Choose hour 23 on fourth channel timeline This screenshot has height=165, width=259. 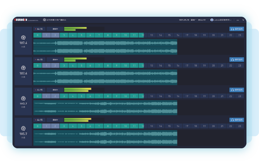click(x=239, y=126)
